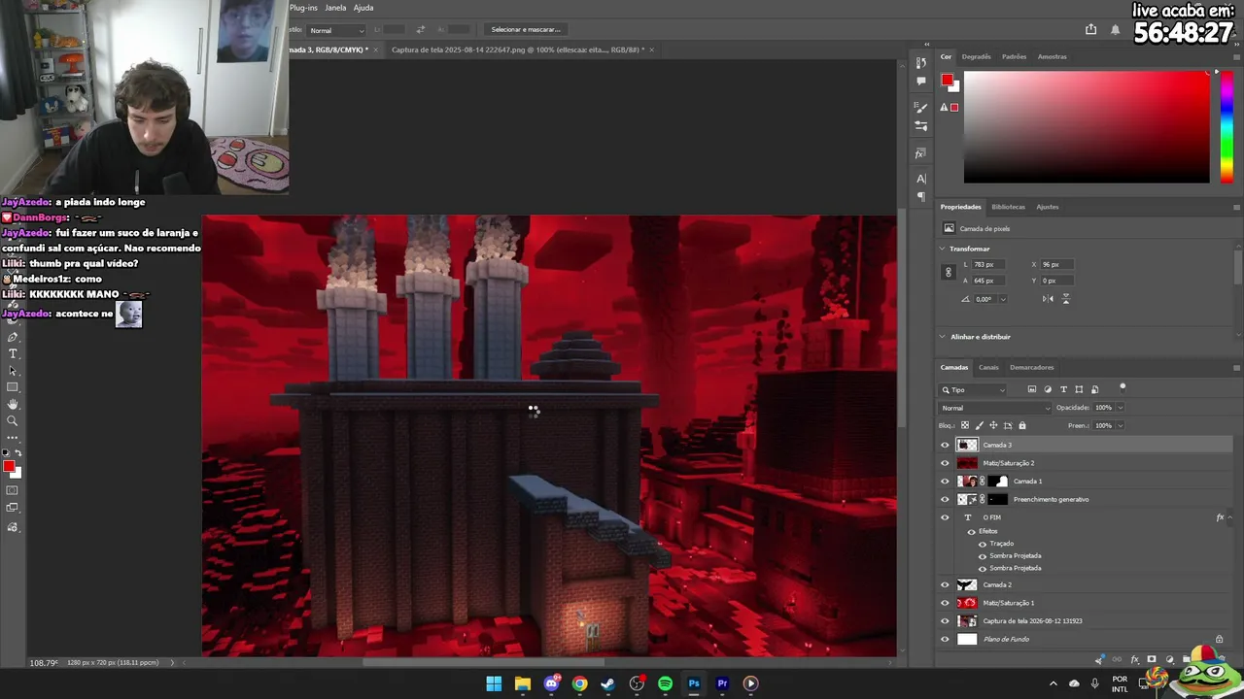The height and width of the screenshot is (699, 1244).
Task: Open the Styles fx panel icon
Action: pyautogui.click(x=920, y=153)
